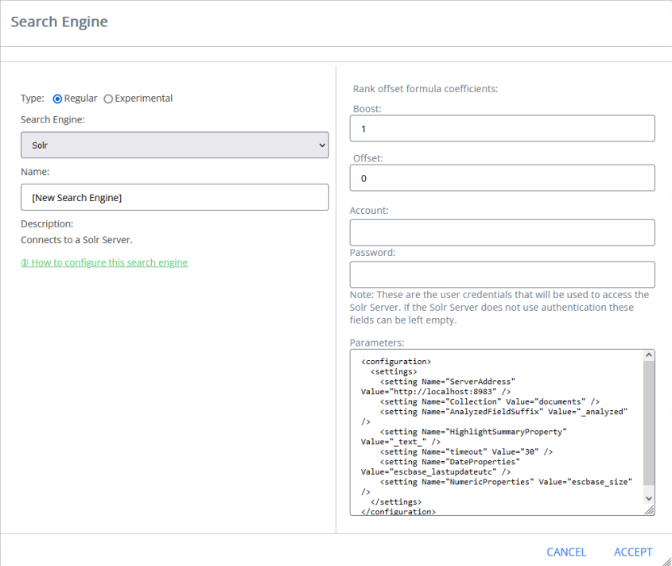
Task: Click the Parameters scrollbar down arrow
Action: (649, 498)
